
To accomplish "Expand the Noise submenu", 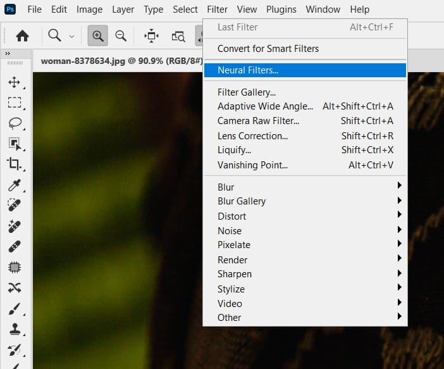I will pos(305,230).
